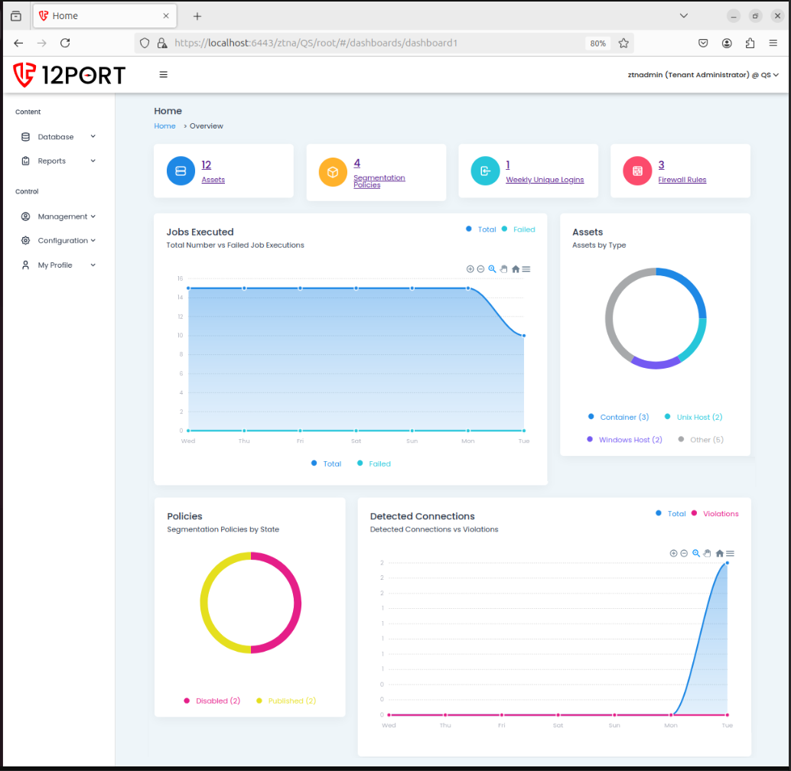Click the orange Segmentation Policies cube icon

333,172
